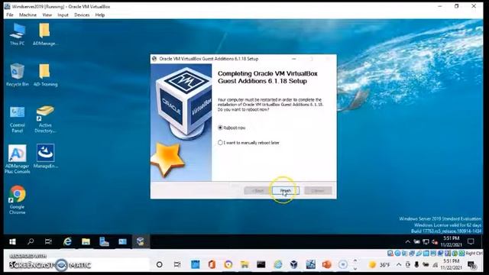Open the ADManage folder on desktop
This screenshot has height=275, width=489.
45,34
